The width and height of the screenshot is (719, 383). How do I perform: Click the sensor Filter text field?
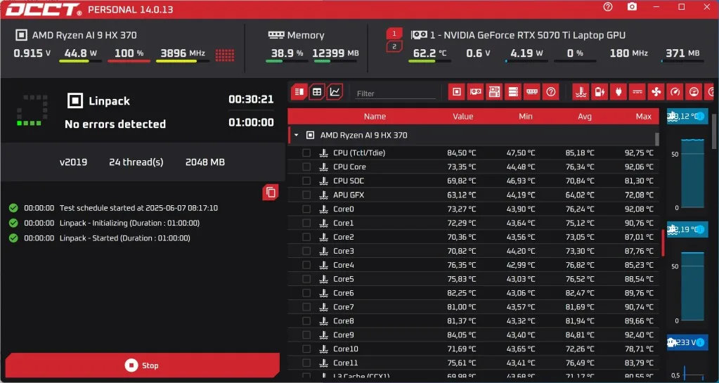pos(395,93)
